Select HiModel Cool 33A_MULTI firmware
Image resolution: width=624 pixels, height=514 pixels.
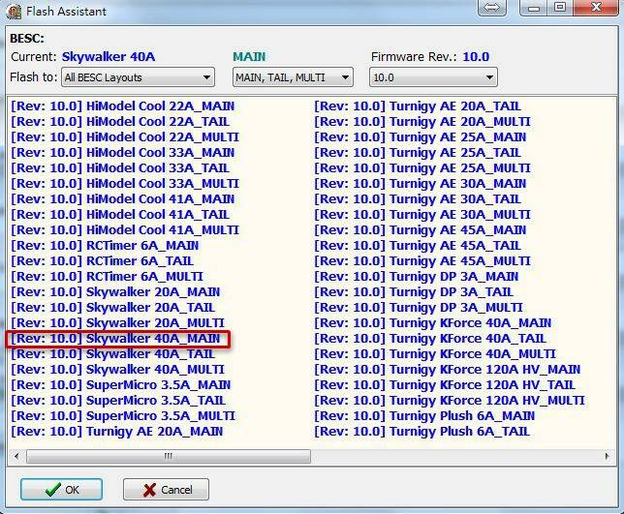[x=125, y=184]
